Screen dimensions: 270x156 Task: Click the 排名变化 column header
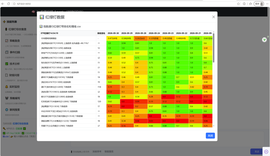(x=101, y=33)
